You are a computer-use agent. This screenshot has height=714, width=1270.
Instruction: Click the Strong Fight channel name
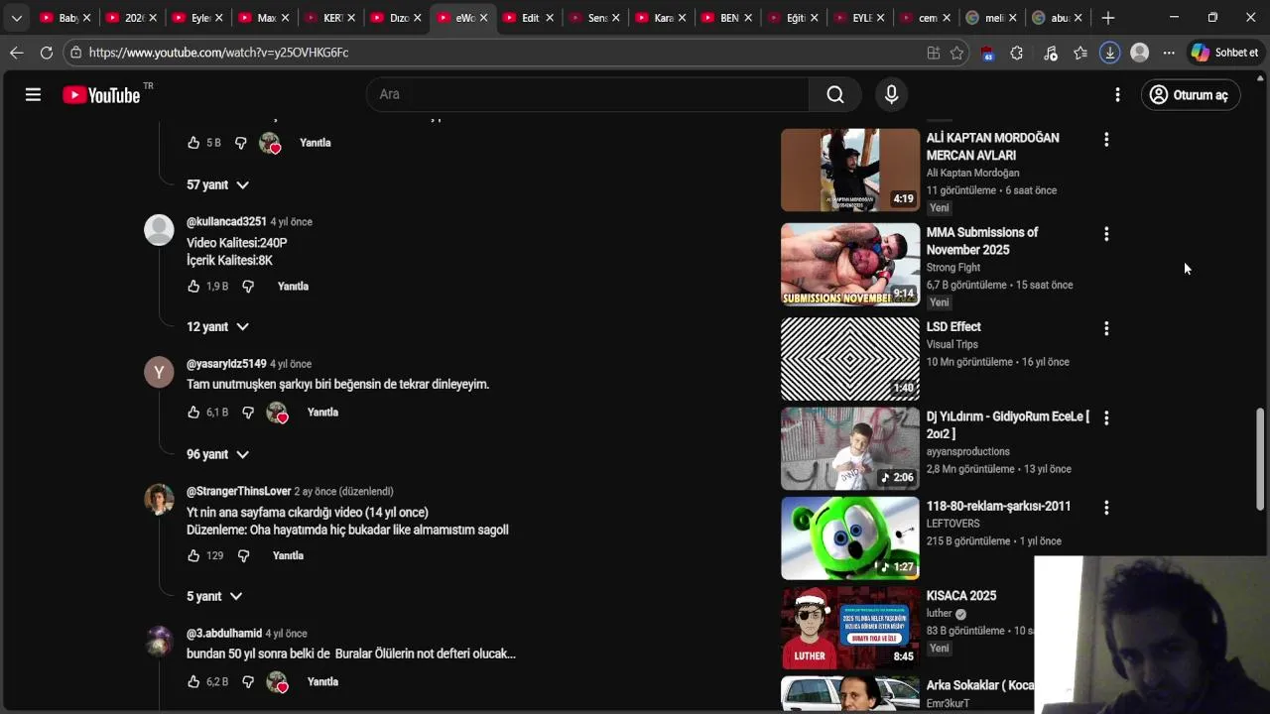(x=953, y=268)
